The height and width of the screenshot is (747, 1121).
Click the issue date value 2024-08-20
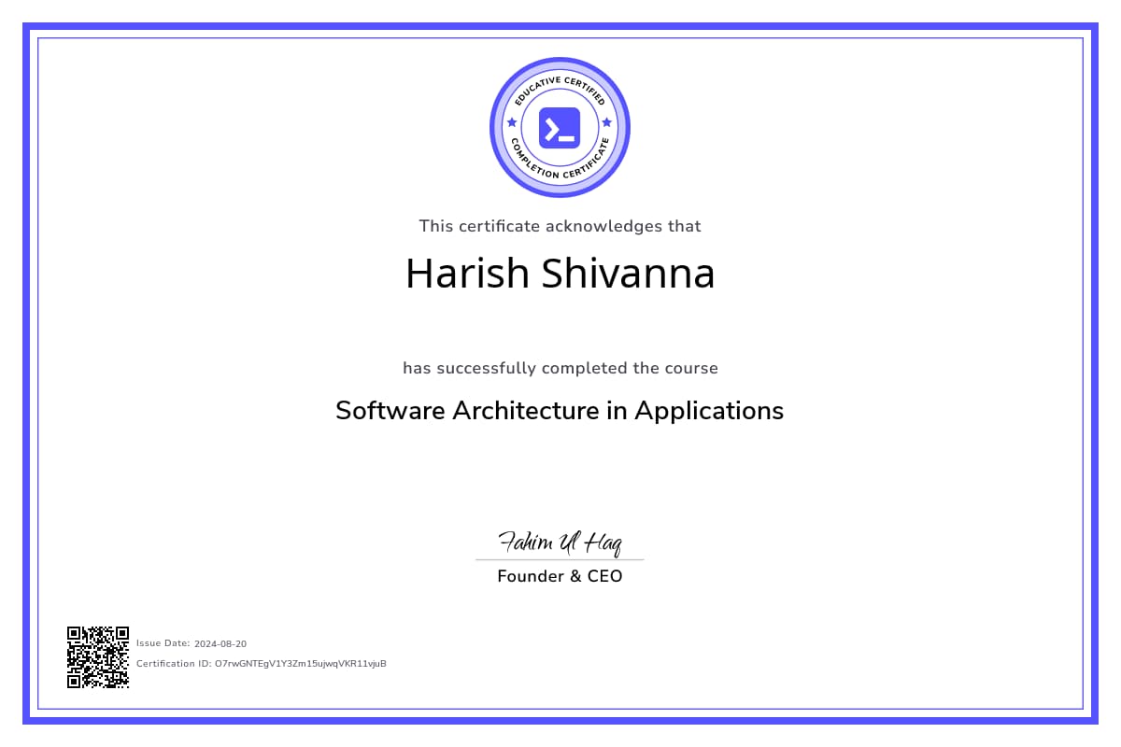(220, 643)
